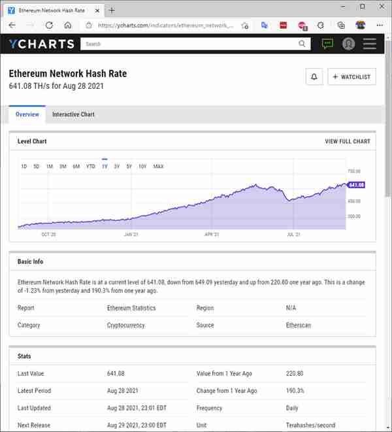This screenshot has width=392, height=432.
Task: Select the MAX chart range
Action: click(158, 167)
